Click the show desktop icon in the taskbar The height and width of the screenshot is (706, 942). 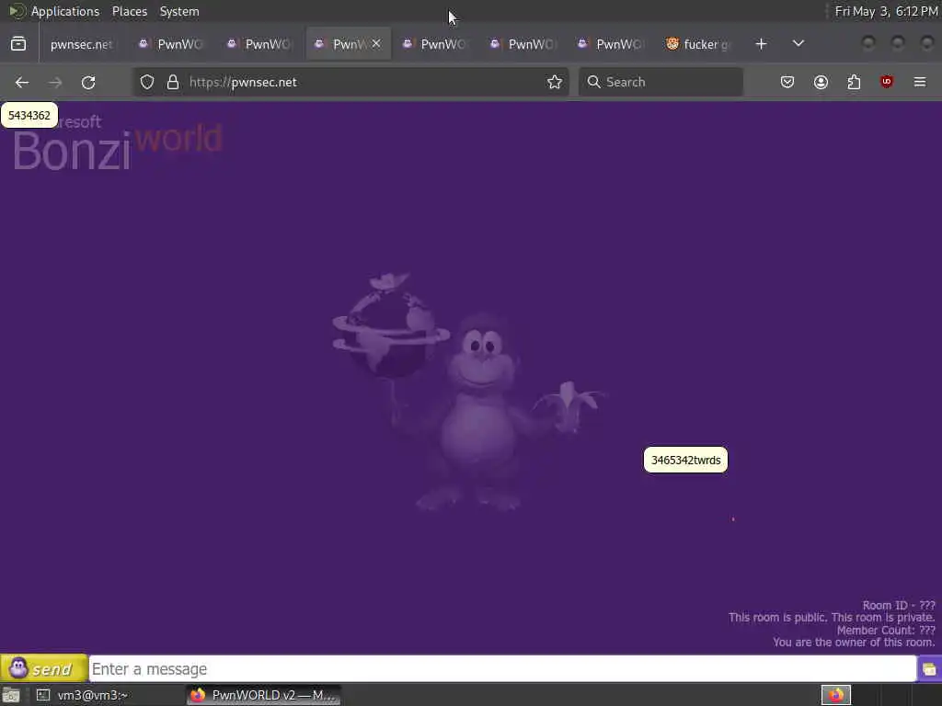coord(11,695)
